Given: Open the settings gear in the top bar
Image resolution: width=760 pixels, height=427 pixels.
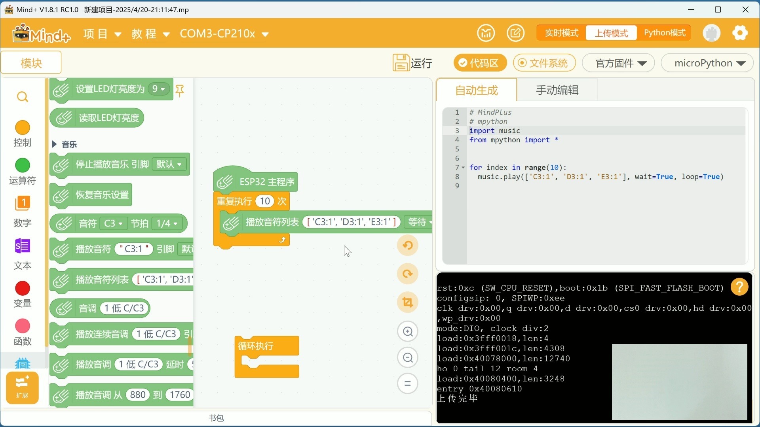Looking at the screenshot, I should (740, 33).
